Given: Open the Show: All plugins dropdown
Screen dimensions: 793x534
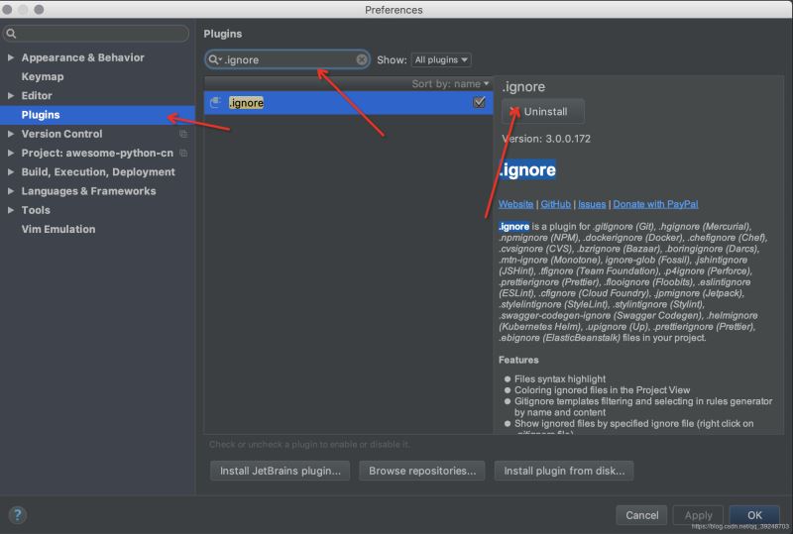Looking at the screenshot, I should tap(441, 59).
